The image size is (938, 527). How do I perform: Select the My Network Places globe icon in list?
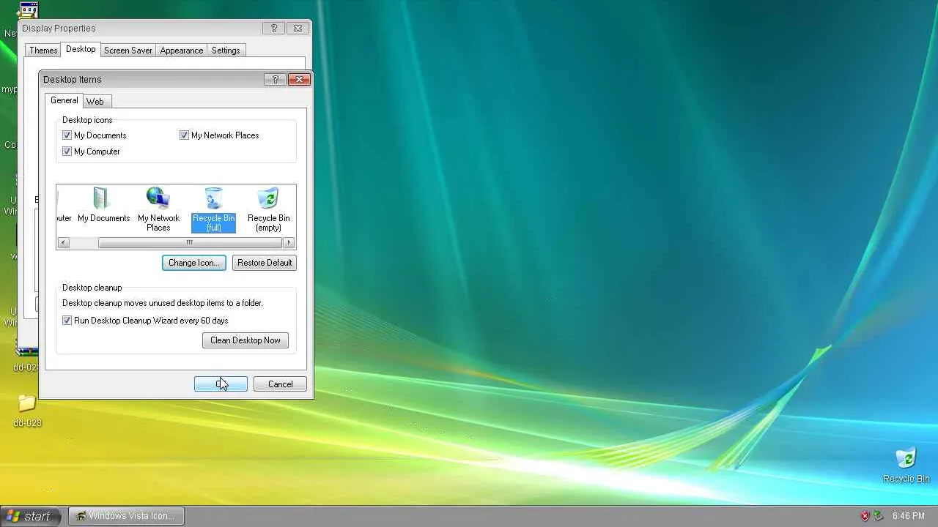click(x=158, y=209)
